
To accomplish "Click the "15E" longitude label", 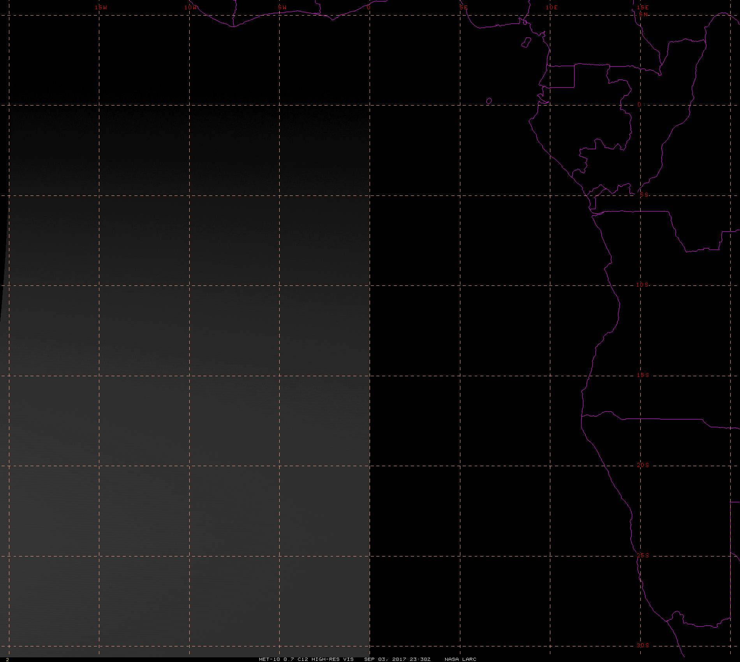I will pyautogui.click(x=643, y=7).
